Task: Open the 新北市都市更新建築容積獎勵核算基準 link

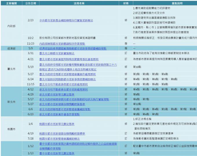Action: (62, 104)
